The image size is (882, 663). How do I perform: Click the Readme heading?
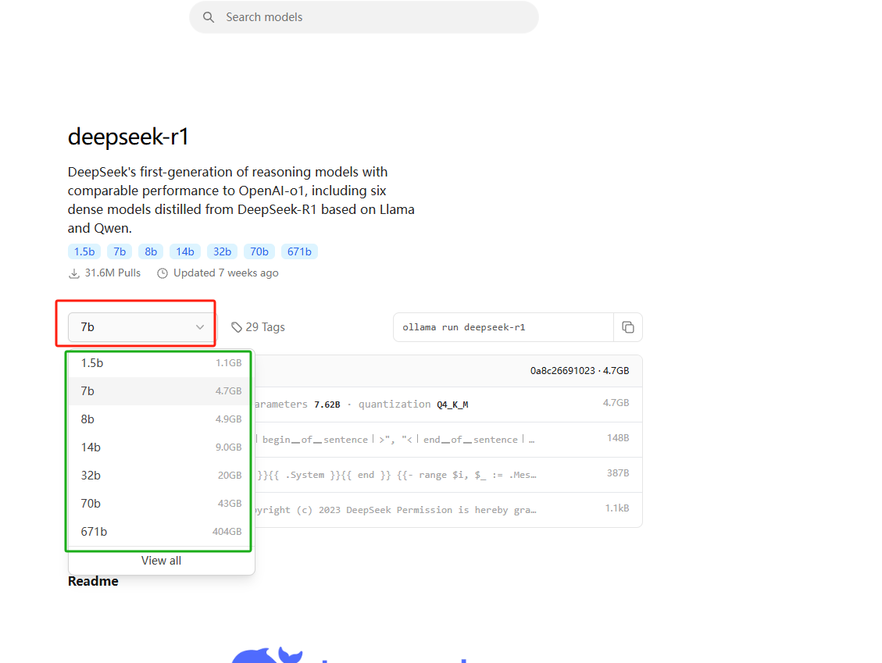(94, 582)
